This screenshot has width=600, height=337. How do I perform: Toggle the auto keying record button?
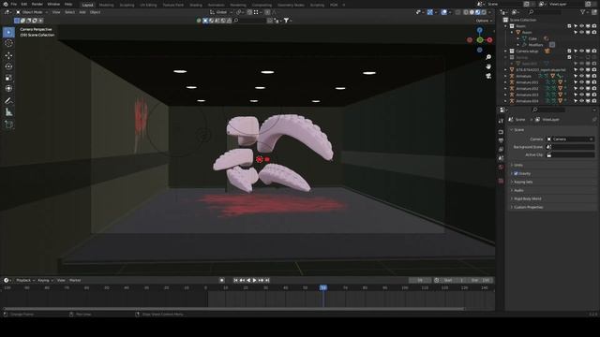point(221,281)
